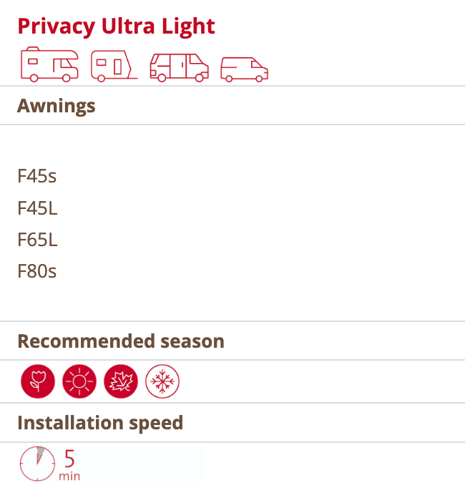Select the Recommended season heading
The height and width of the screenshot is (483, 465).
click(x=120, y=341)
